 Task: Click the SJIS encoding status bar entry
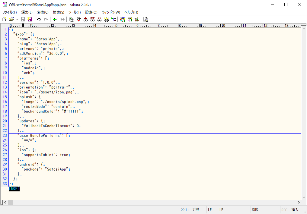pyautogui.click(x=255, y=210)
